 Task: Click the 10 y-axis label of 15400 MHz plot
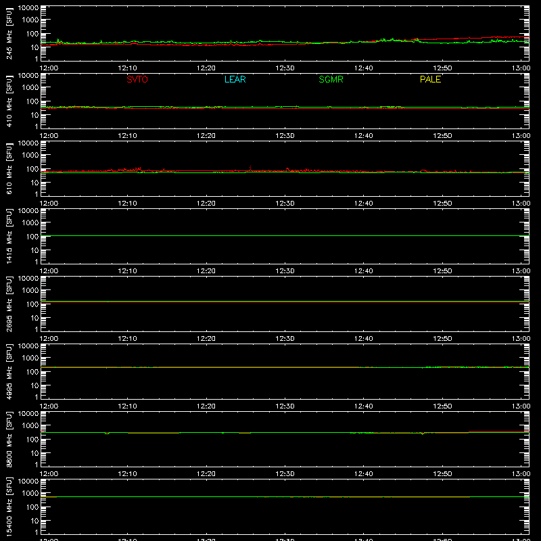[x=34, y=521]
